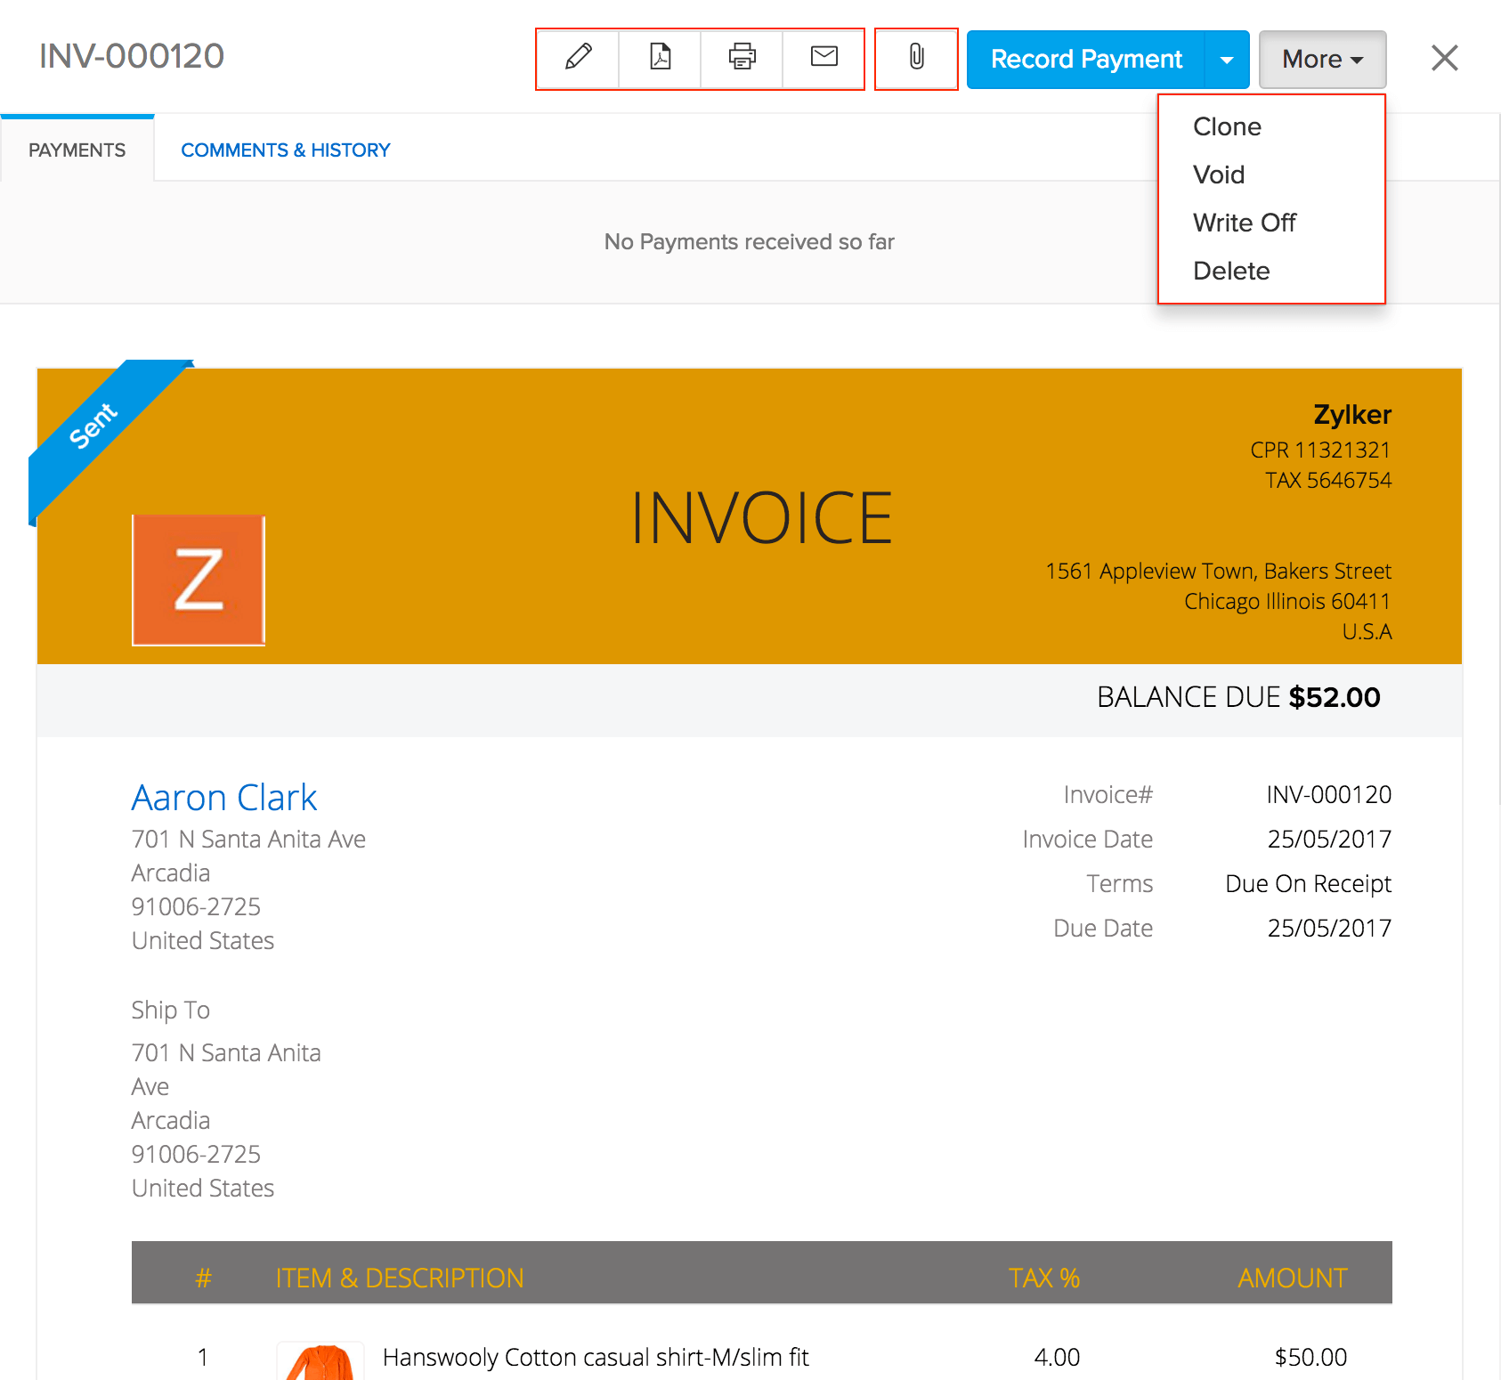Screen dimensions: 1501x1380
Task: Void the invoice
Action: (1218, 175)
